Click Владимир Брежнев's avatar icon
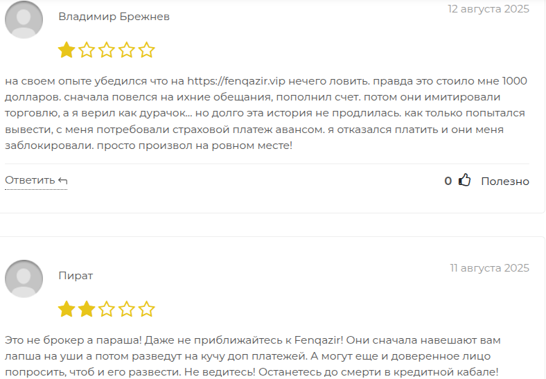 pyautogui.click(x=24, y=20)
